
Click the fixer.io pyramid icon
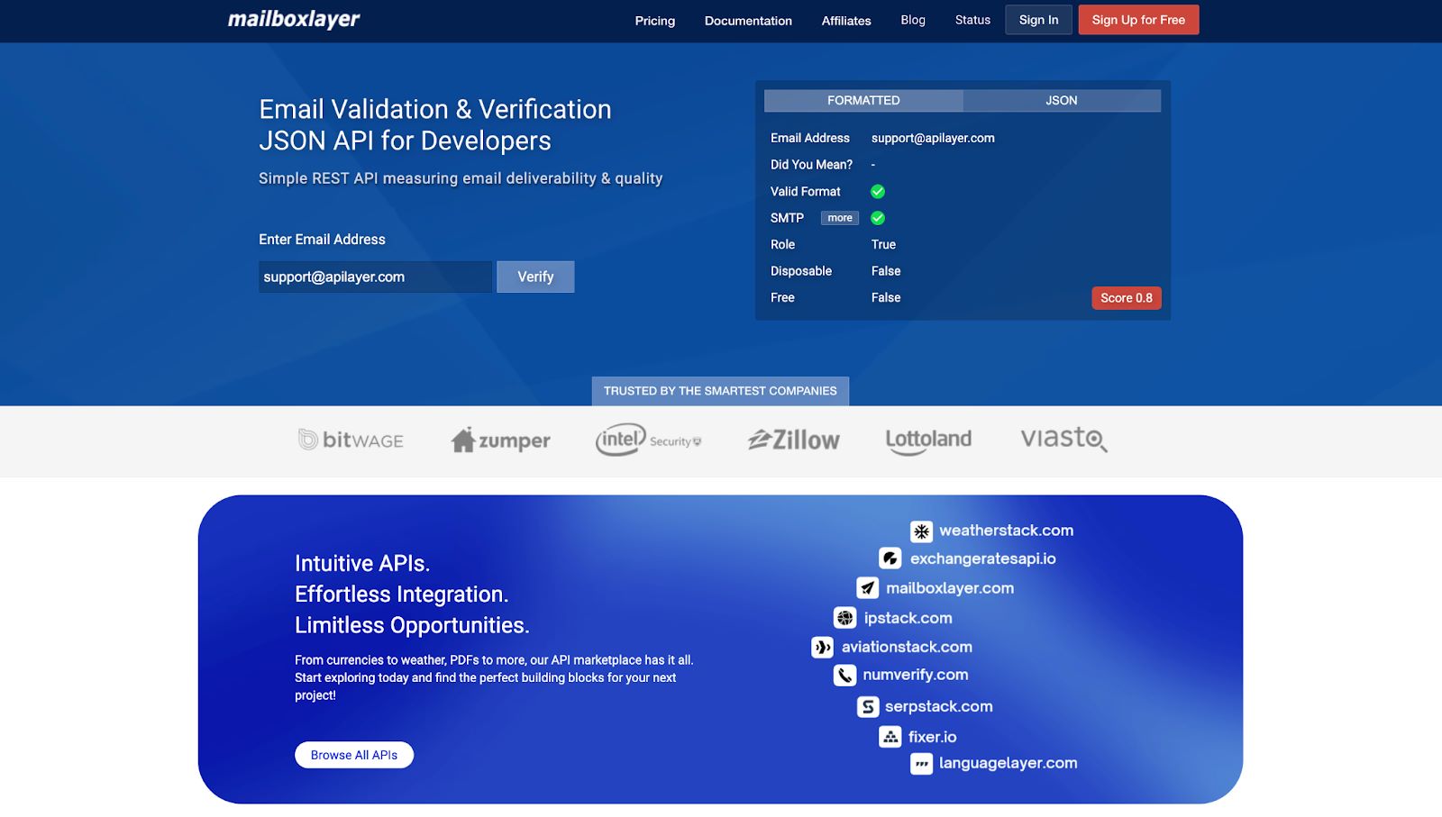pyautogui.click(x=890, y=737)
